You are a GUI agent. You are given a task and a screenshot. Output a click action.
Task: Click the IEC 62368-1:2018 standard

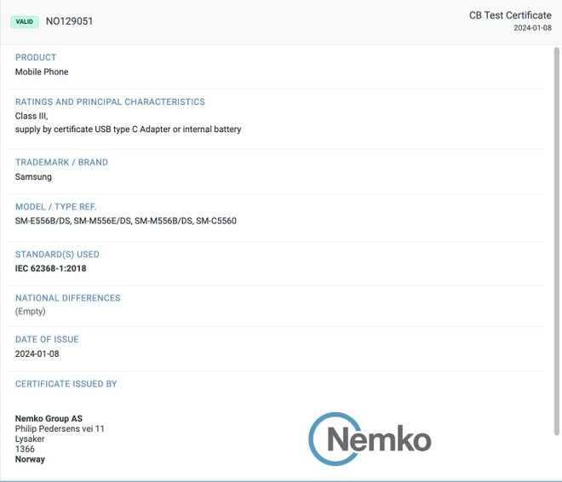click(x=50, y=269)
